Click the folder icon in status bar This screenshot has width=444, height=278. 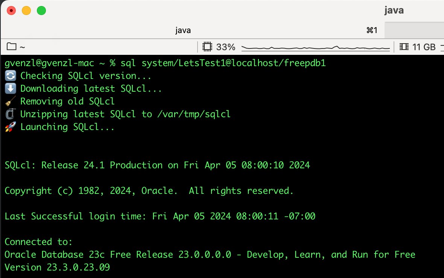[x=11, y=47]
